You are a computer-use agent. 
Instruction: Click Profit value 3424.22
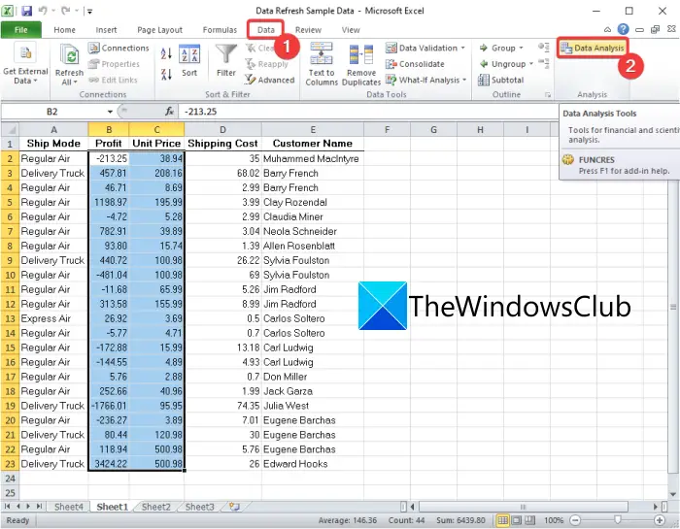click(x=109, y=464)
